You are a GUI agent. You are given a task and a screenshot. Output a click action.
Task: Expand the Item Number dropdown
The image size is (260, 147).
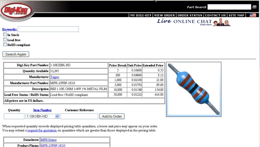57,116
